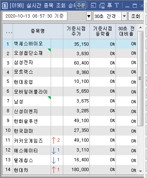Click the blue down arrow for 에스에이티
Screen dimensions: 147x178
click(54, 150)
